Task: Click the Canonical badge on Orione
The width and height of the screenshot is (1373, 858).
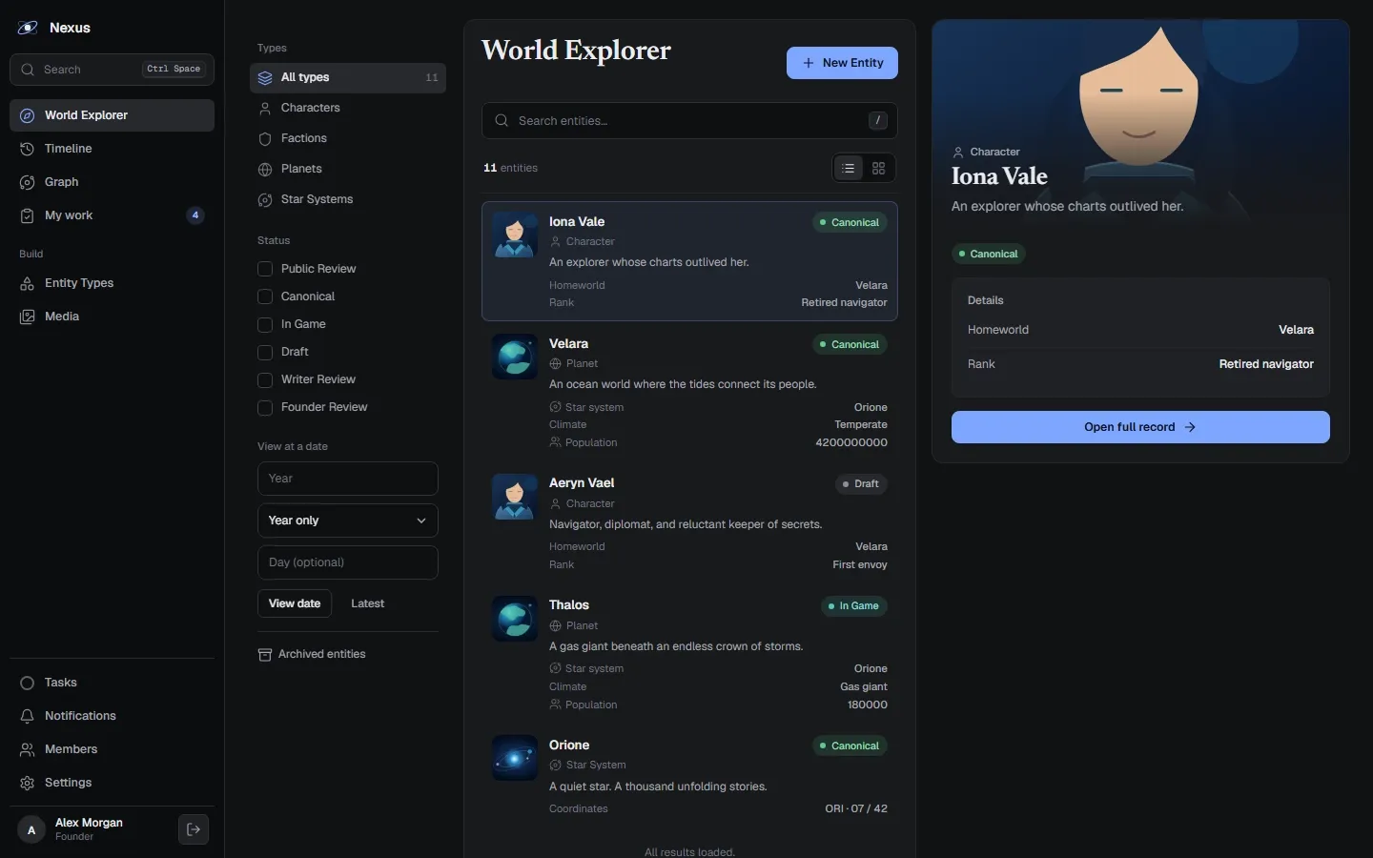Action: (850, 746)
